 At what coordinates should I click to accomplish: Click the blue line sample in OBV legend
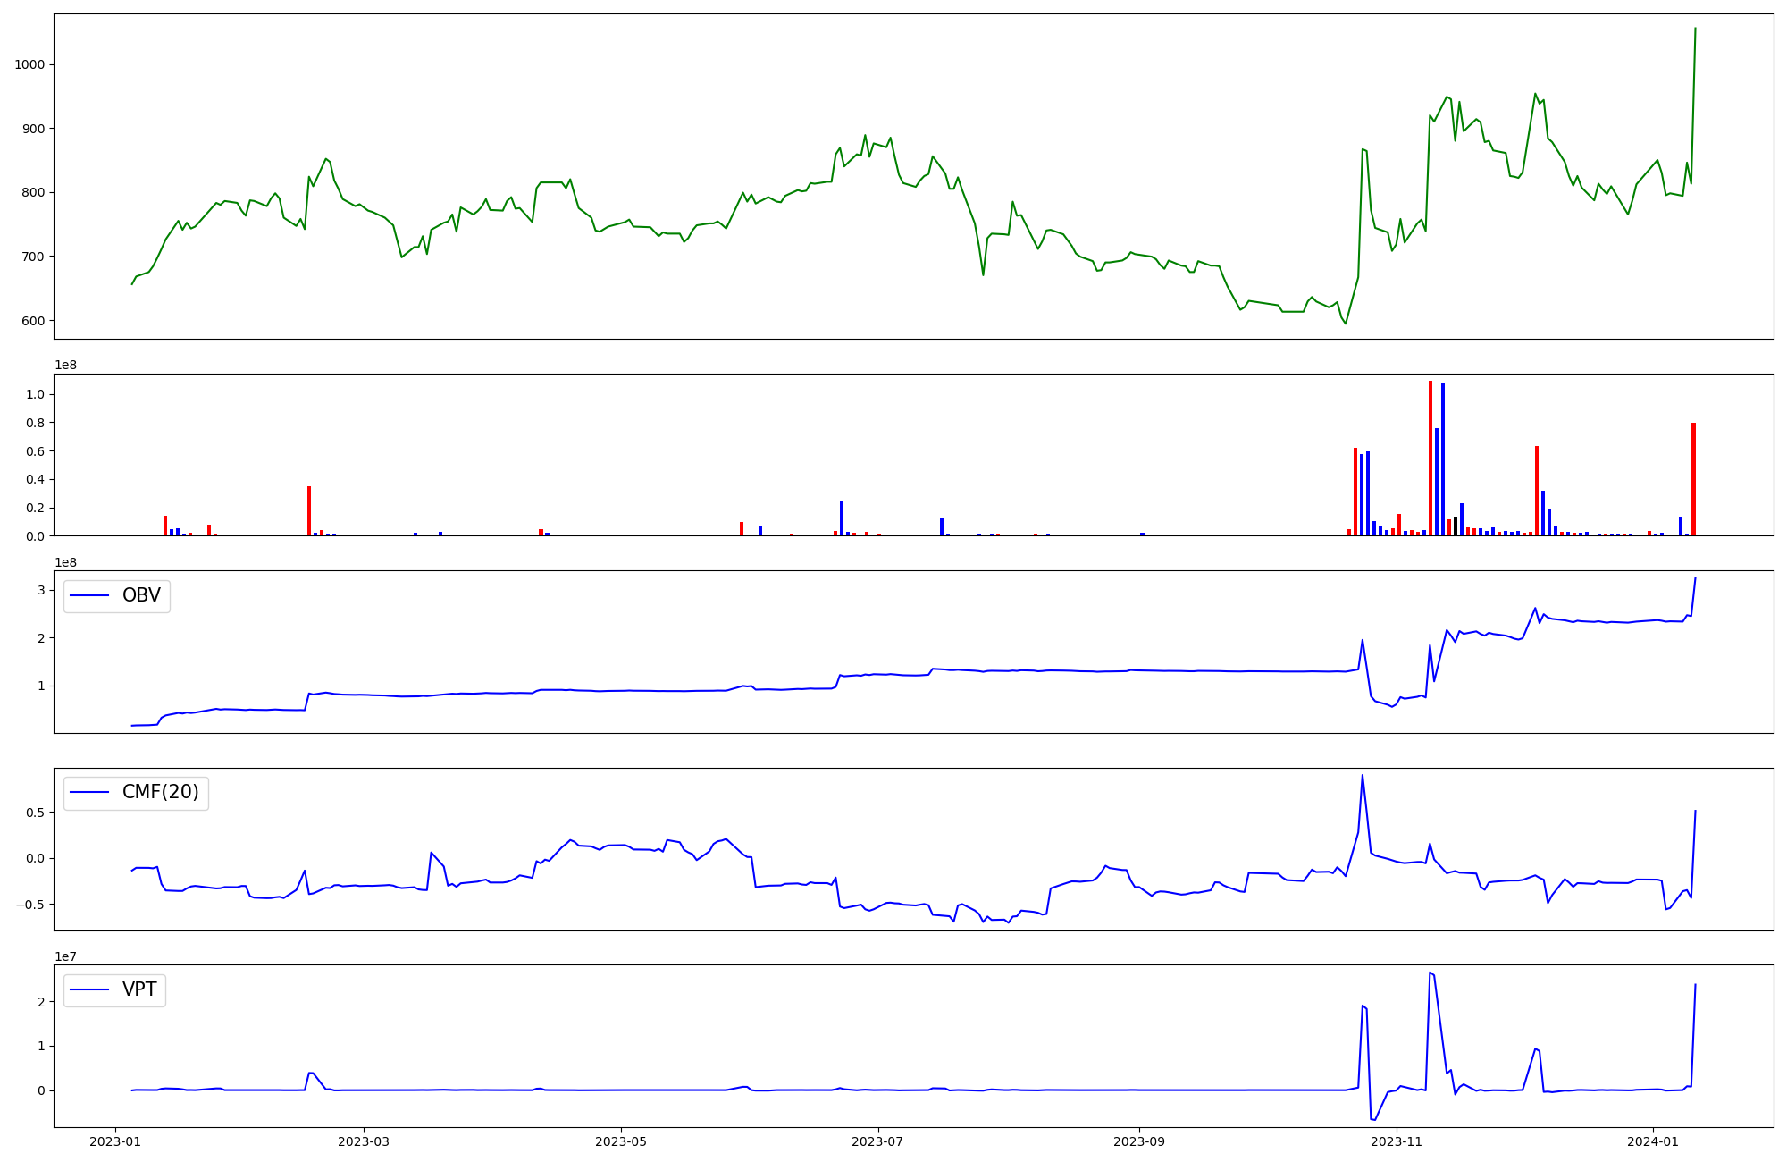click(89, 596)
